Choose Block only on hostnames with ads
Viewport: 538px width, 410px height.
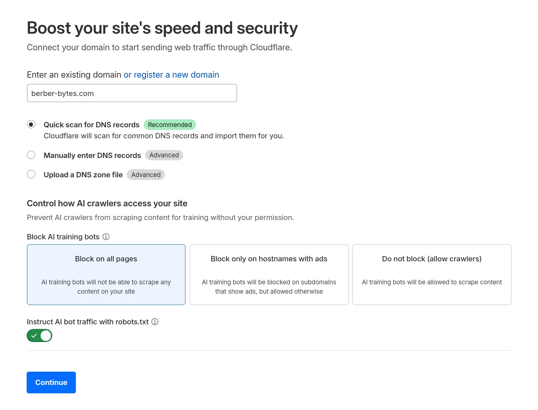pyautogui.click(x=269, y=275)
